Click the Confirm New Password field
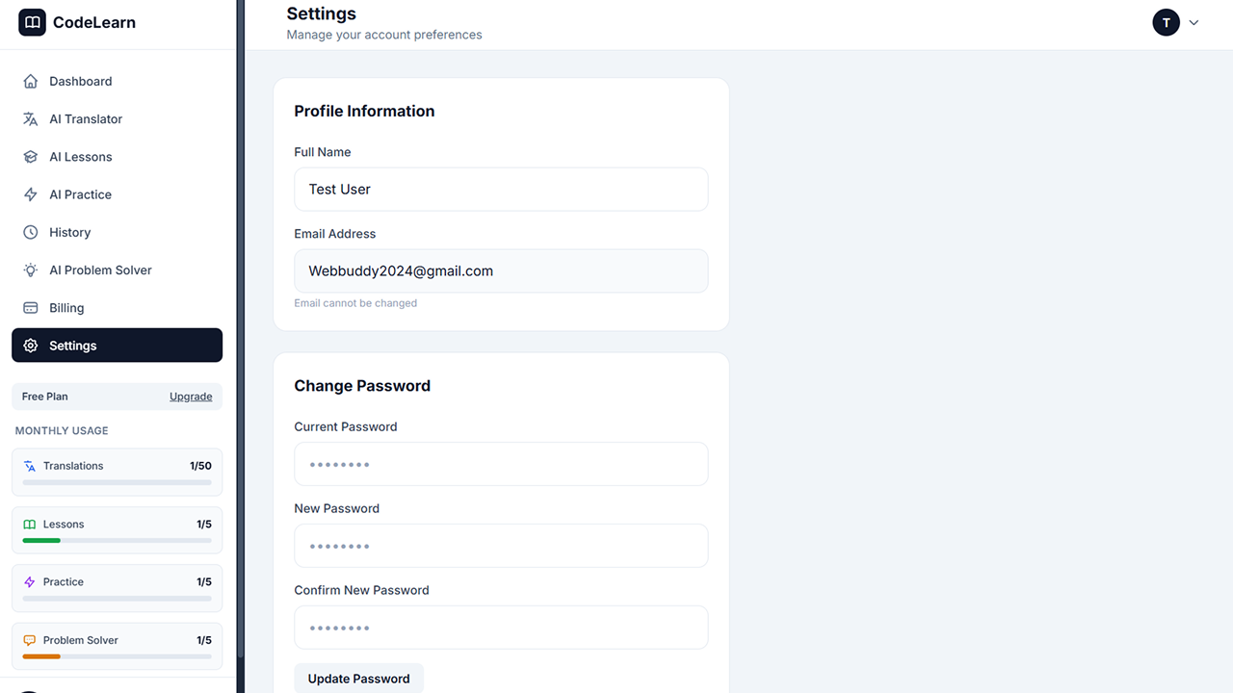 [x=501, y=628]
